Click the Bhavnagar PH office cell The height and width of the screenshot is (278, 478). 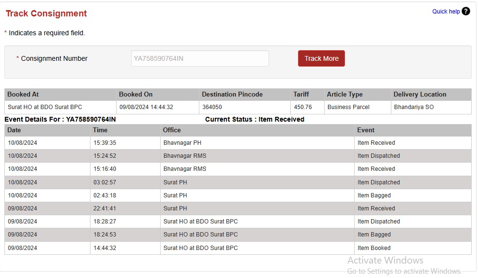(182, 143)
